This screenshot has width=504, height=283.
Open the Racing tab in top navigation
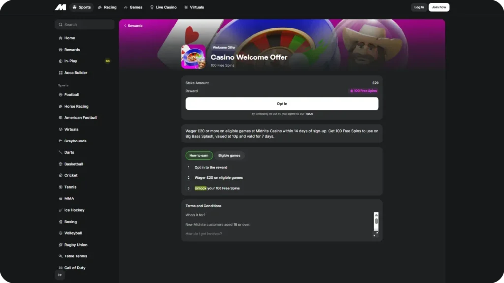tap(107, 7)
